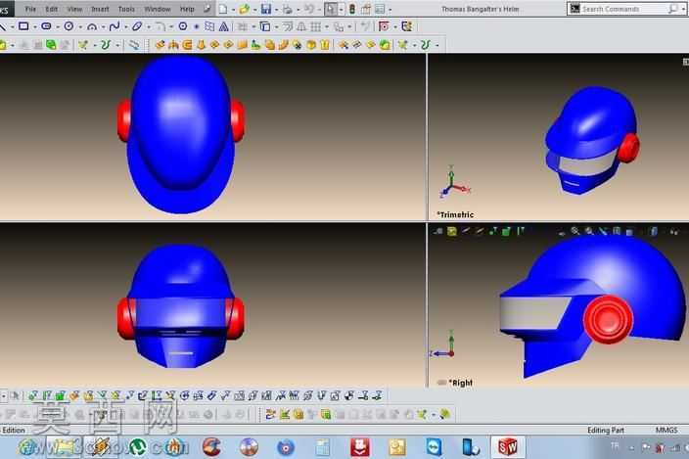689x459 pixels.
Task: Open TeamViewer from the taskbar
Action: [x=435, y=447]
